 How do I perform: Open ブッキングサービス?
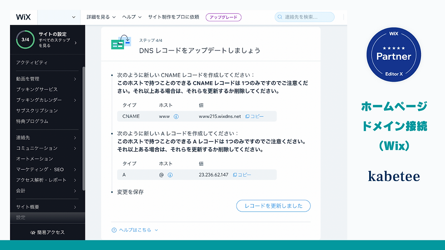[37, 89]
